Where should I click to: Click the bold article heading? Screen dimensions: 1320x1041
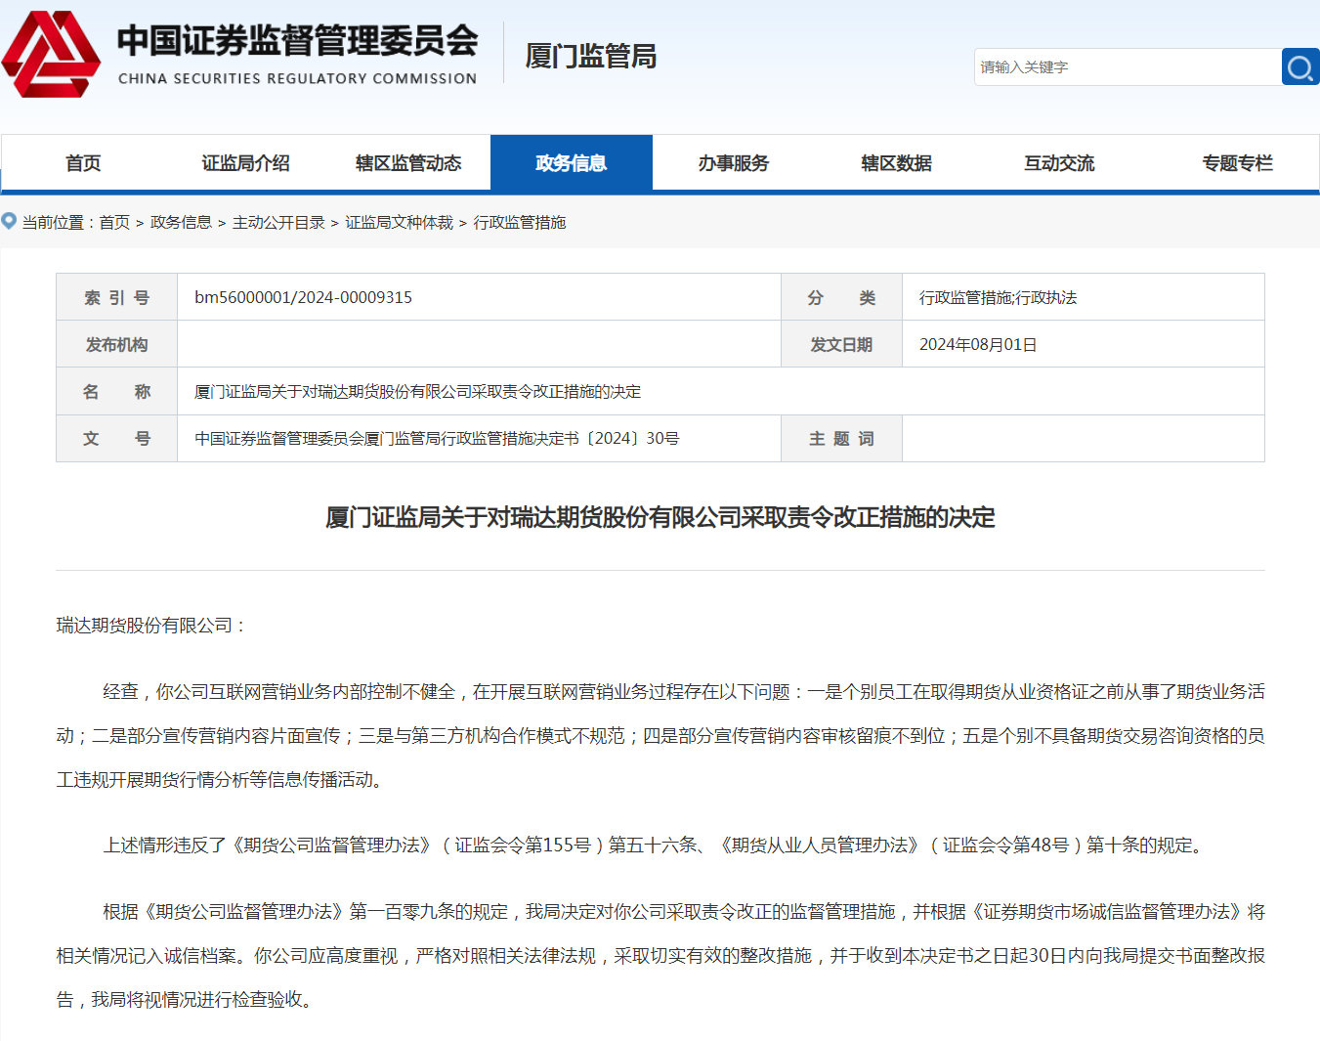660,517
